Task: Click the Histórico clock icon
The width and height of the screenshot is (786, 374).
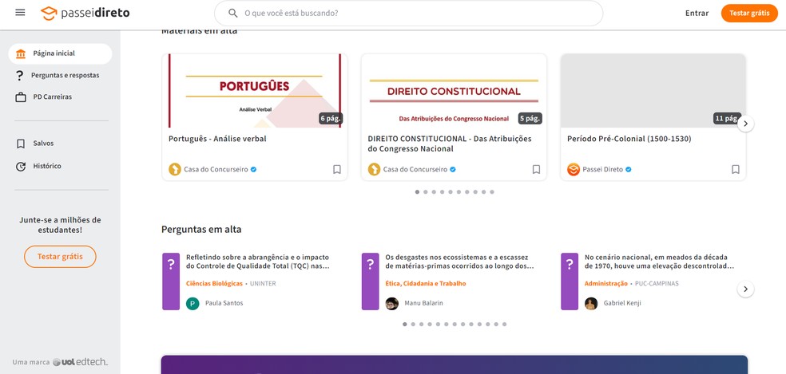Action: pos(21,166)
